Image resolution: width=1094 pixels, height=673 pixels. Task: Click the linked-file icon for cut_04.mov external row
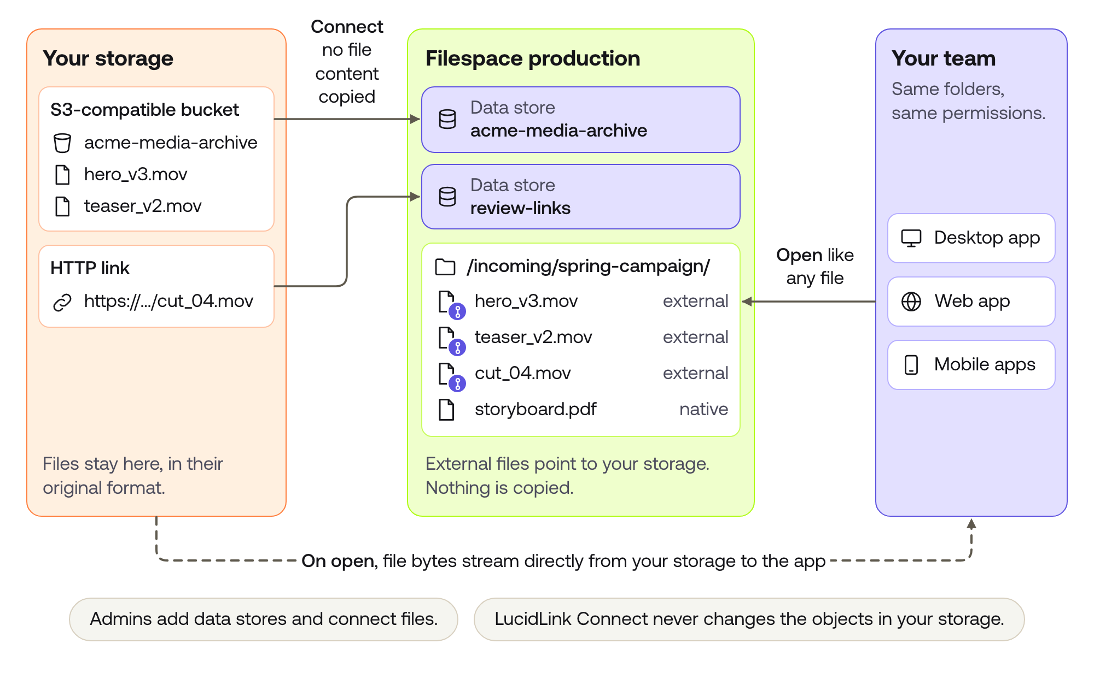point(452,377)
